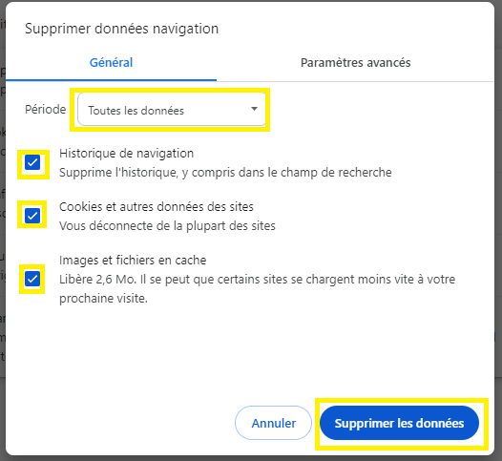Toggle Cookies et autres données checkbox

[x=32, y=216]
